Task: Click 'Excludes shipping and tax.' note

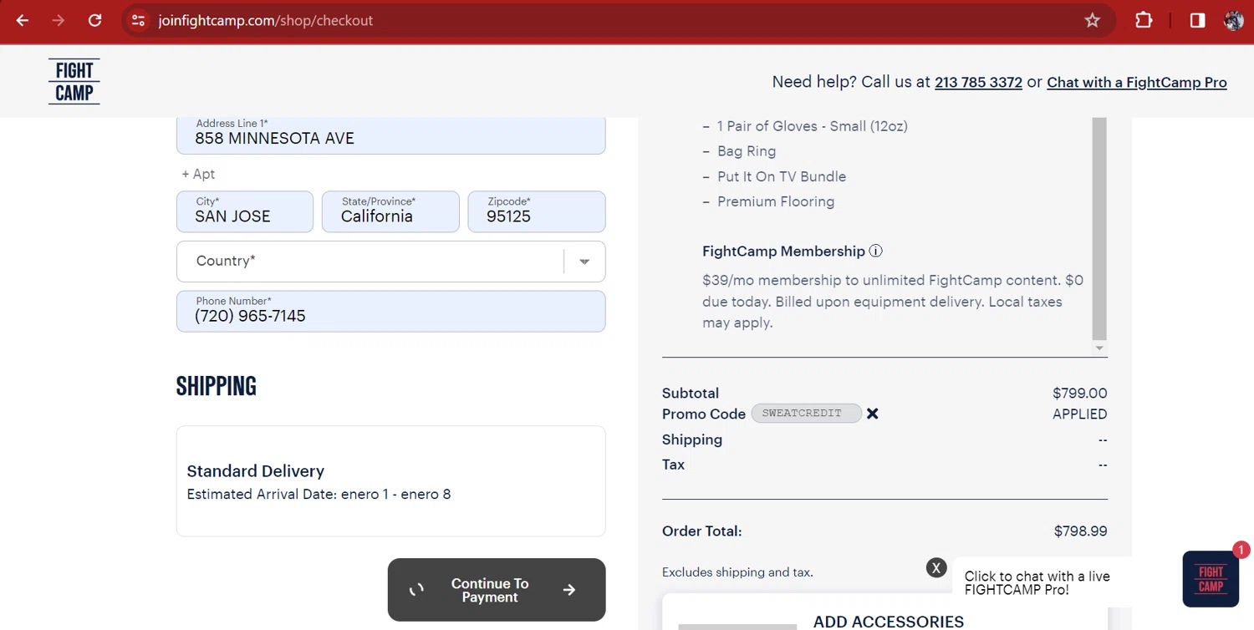Action: pyautogui.click(x=737, y=572)
